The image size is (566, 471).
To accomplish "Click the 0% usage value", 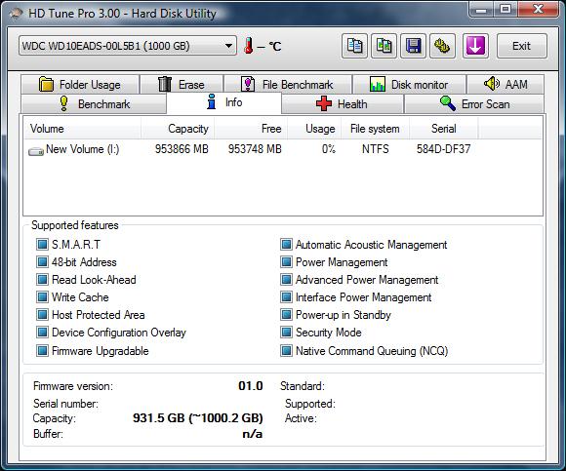I will (x=329, y=149).
